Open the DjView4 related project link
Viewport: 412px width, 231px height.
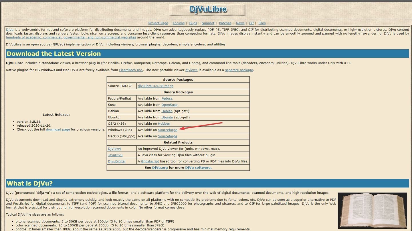pyautogui.click(x=114, y=149)
